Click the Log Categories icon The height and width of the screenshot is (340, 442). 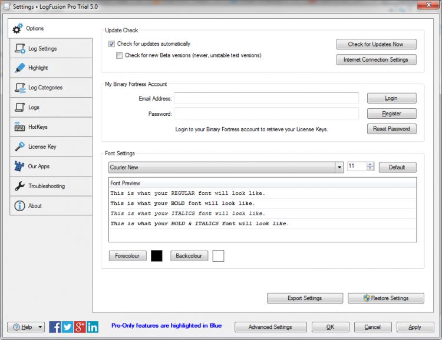pos(20,88)
